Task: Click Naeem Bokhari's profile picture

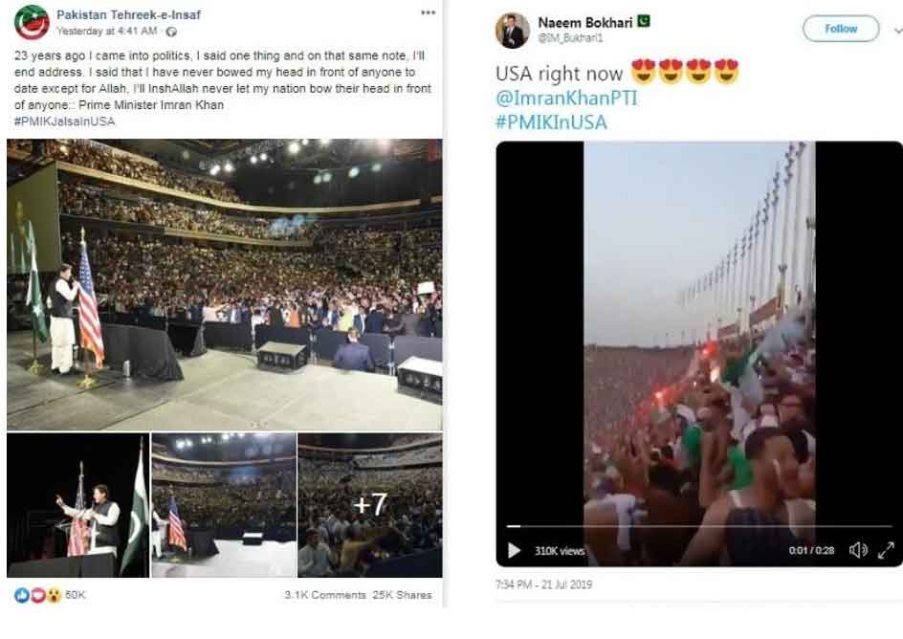Action: pyautogui.click(x=513, y=31)
